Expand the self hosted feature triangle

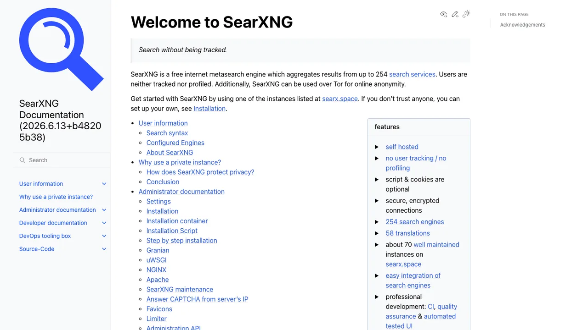tap(377, 147)
